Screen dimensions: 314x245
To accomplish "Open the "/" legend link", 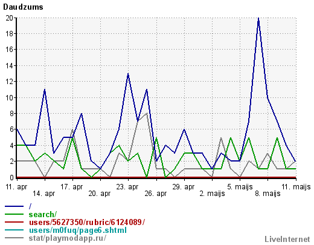I will (30, 206).
